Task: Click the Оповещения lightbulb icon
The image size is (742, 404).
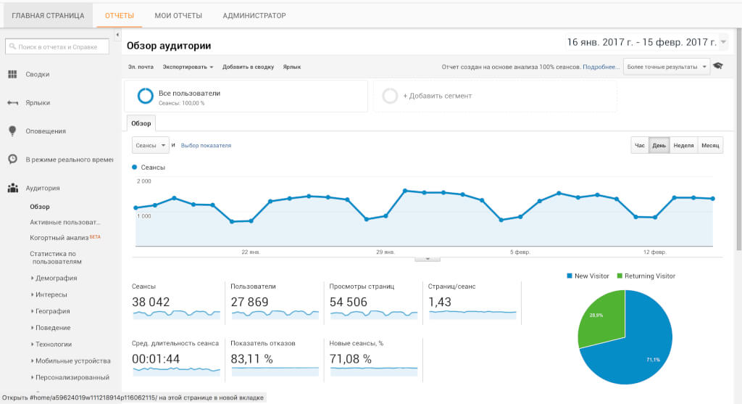Action: click(x=12, y=131)
